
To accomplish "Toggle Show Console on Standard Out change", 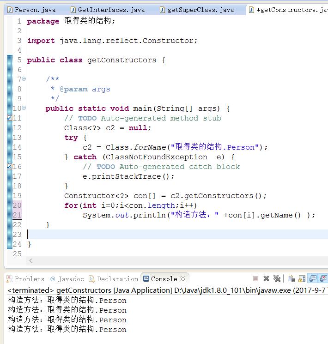I will [x=313, y=278].
